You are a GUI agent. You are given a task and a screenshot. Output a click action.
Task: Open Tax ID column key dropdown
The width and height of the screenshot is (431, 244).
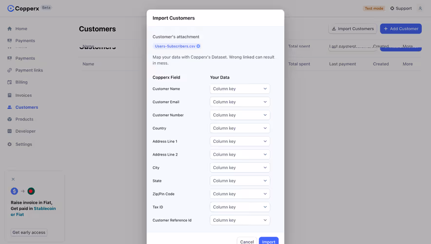(x=240, y=207)
